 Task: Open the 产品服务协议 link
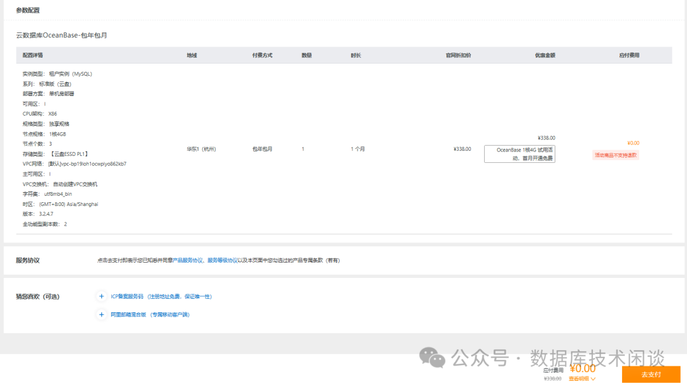pyautogui.click(x=188, y=260)
